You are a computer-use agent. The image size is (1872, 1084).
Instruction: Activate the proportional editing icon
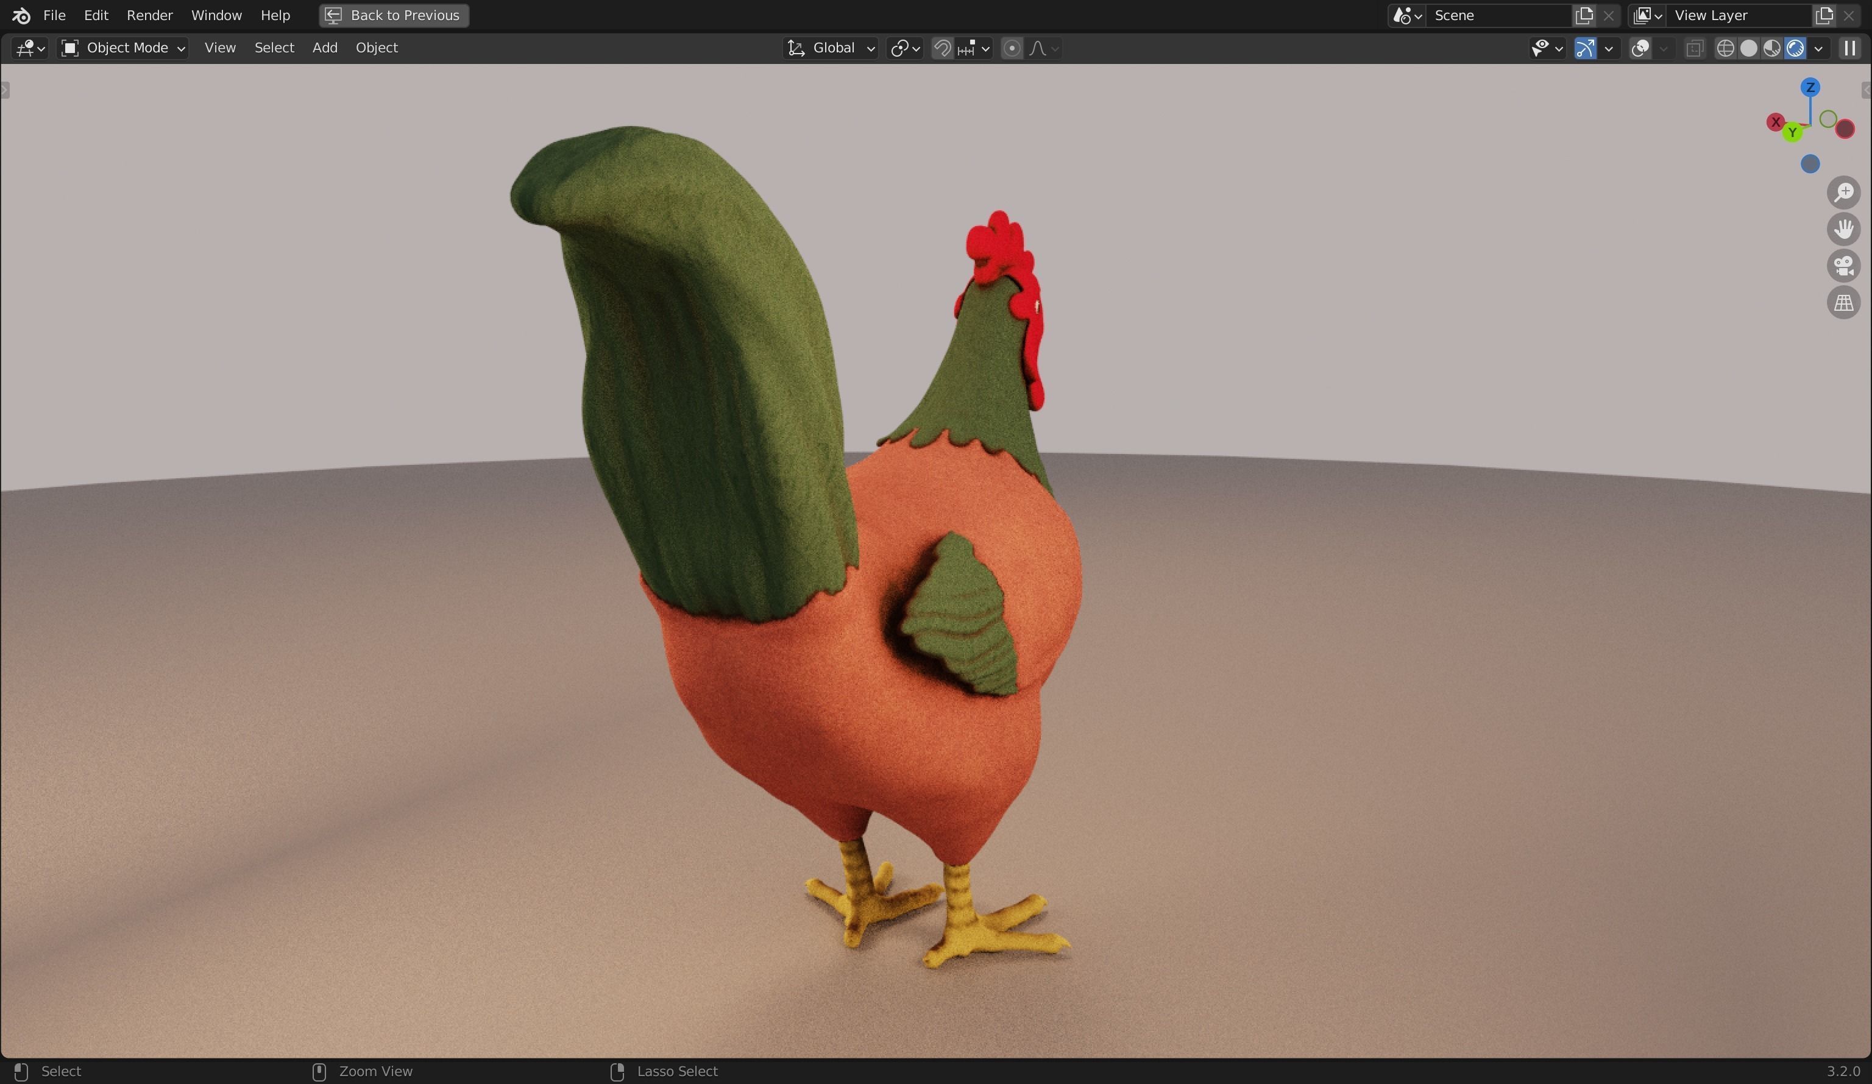point(1012,48)
